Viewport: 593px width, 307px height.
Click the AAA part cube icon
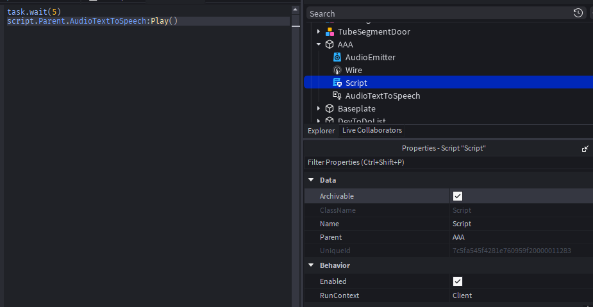tap(330, 45)
